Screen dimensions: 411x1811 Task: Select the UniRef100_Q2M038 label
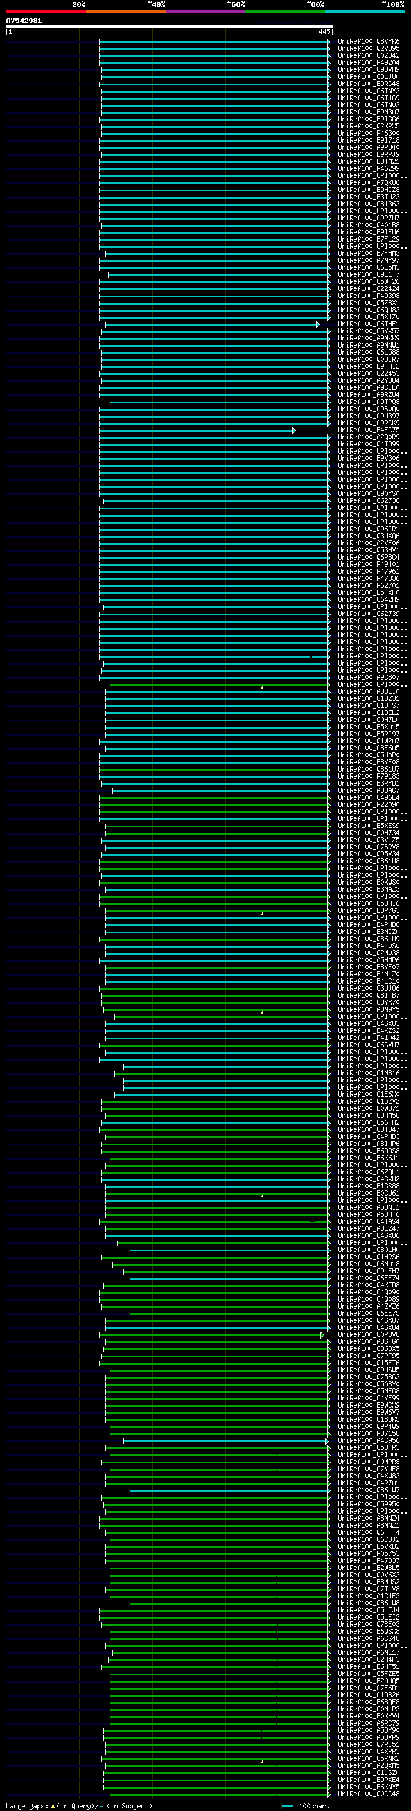coord(368,953)
